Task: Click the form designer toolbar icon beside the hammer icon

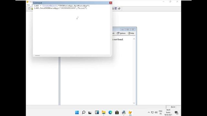Action: pyautogui.click(x=116, y=9)
